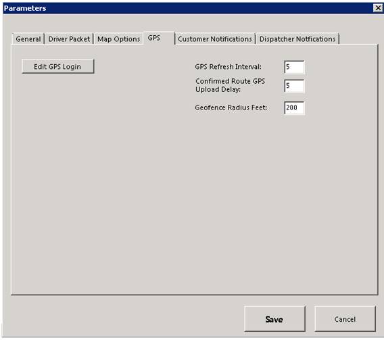The width and height of the screenshot is (384, 340).
Task: Open the Customer Notifications tab
Action: point(215,39)
